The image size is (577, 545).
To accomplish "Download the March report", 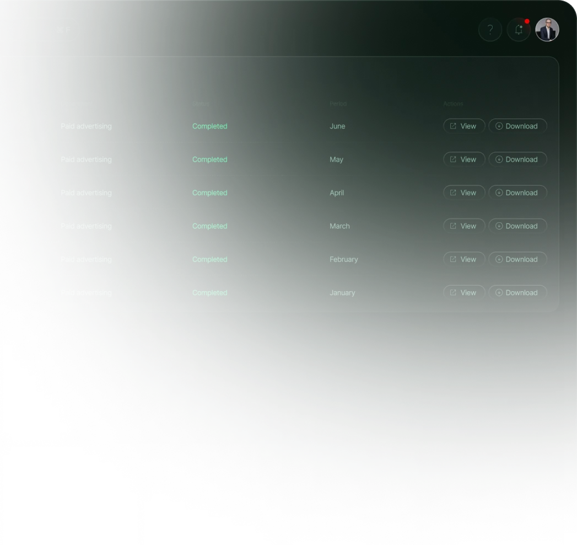I will coord(517,226).
